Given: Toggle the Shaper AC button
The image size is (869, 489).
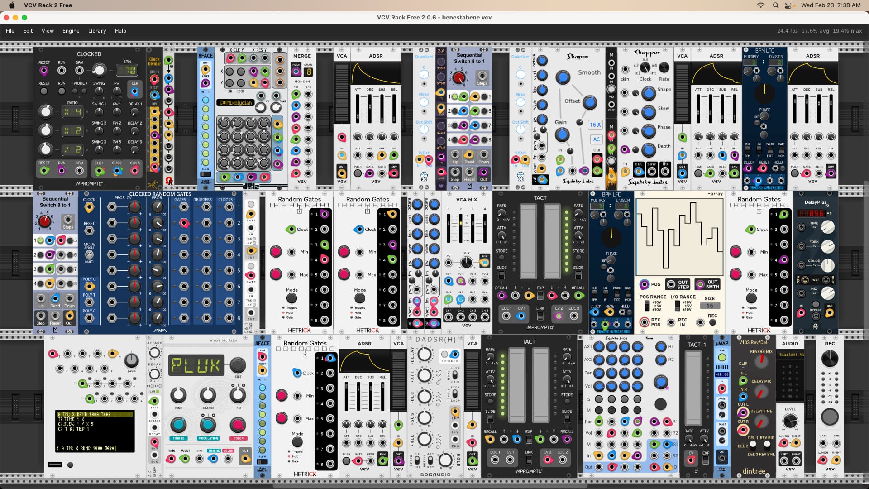Looking at the screenshot, I should [x=596, y=139].
